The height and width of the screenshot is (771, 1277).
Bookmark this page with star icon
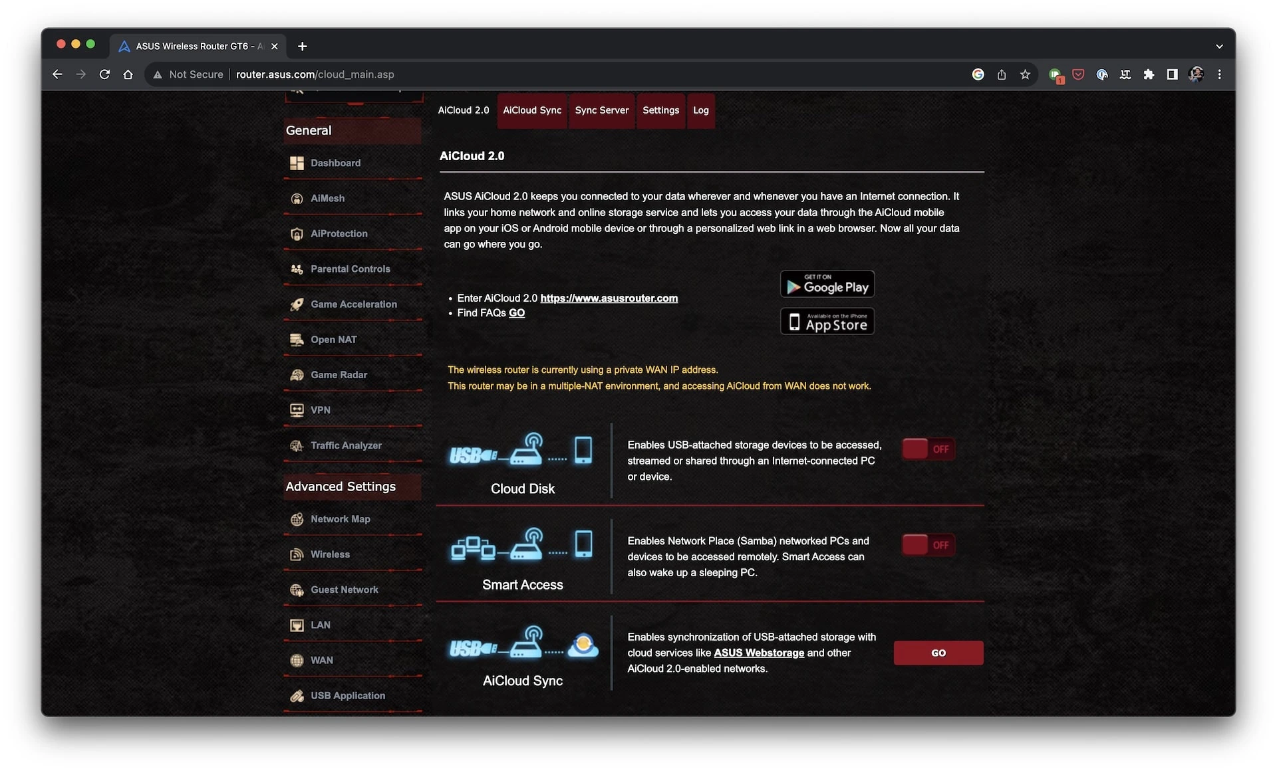point(1025,74)
